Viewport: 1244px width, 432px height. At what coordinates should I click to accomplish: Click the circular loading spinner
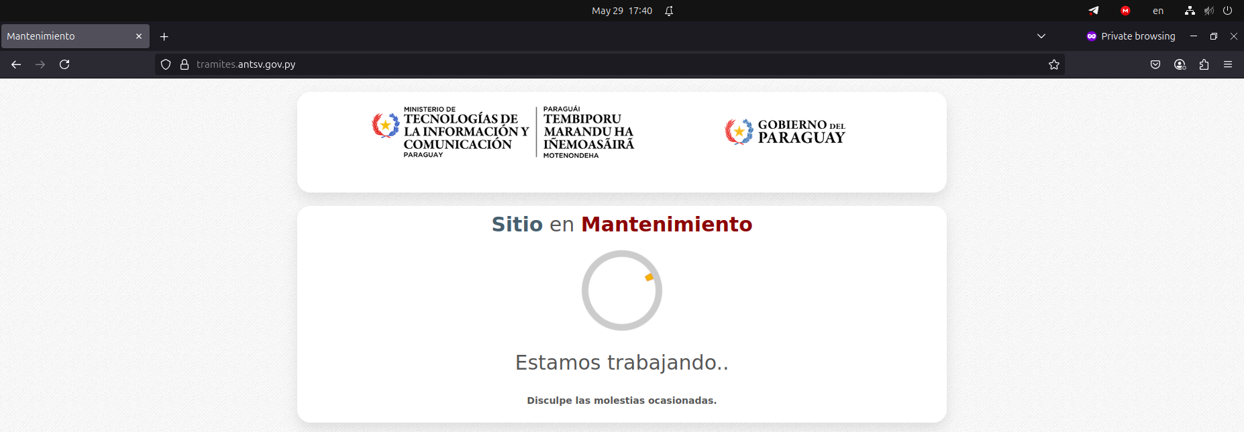pos(622,290)
